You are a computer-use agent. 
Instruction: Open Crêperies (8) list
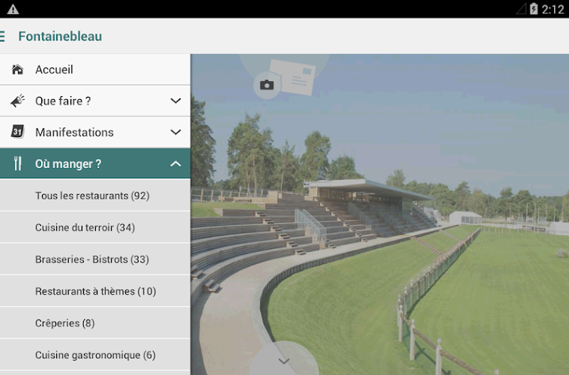click(95, 323)
